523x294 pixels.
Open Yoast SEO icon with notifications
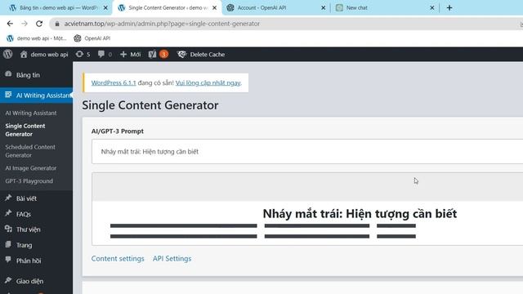pyautogui.click(x=158, y=55)
